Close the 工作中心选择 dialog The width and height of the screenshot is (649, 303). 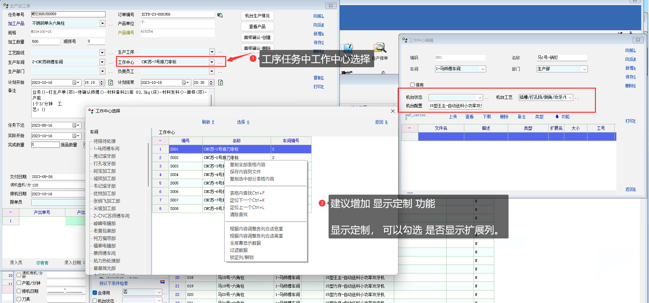click(393, 111)
